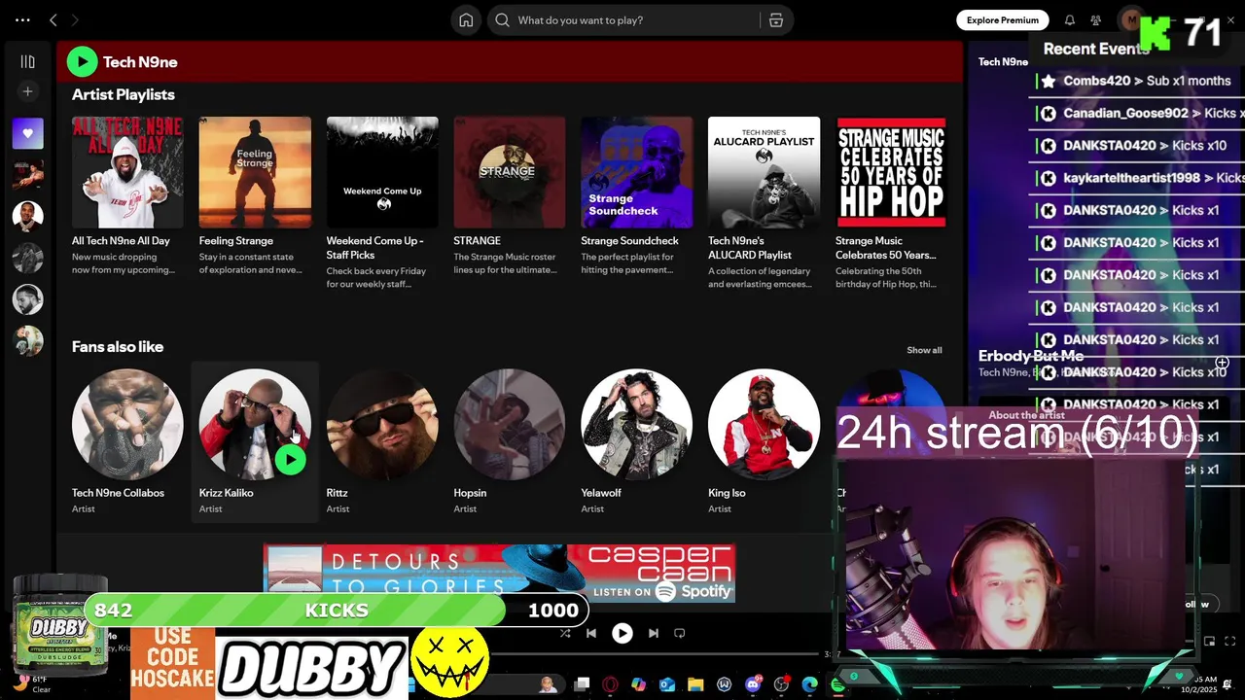
Task: Click 'Fans also like' section heading
Action: (118, 347)
